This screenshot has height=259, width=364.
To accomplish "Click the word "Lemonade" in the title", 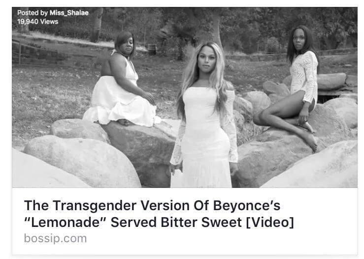I will 66,222.
